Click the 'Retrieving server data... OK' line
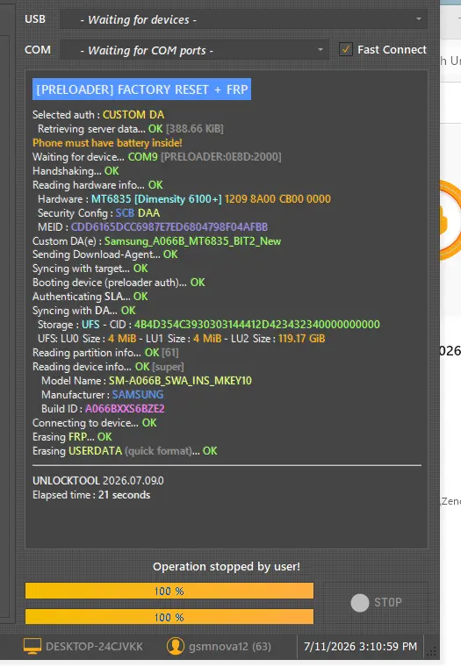The image size is (461, 667). pos(131,129)
